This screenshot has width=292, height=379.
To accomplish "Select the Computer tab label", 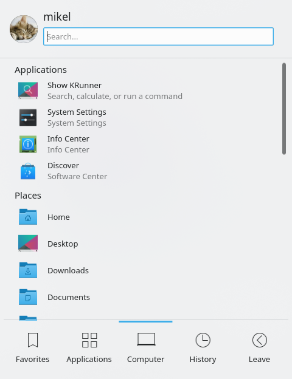I will click(x=146, y=360).
